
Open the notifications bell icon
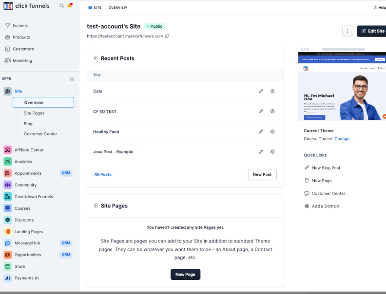click(70, 5)
